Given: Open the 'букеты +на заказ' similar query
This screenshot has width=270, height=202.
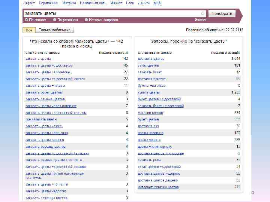Looking at the screenshot, I should tap(151, 86).
